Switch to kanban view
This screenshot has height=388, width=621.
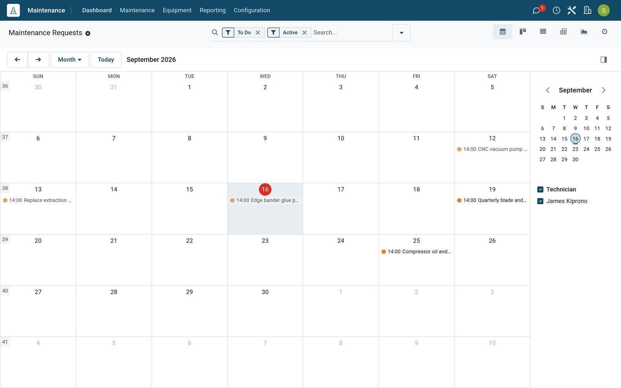[x=523, y=32]
